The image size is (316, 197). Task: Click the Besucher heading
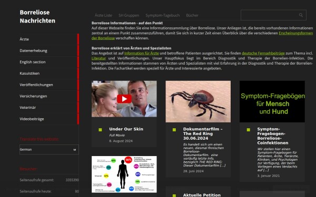coord(28,169)
